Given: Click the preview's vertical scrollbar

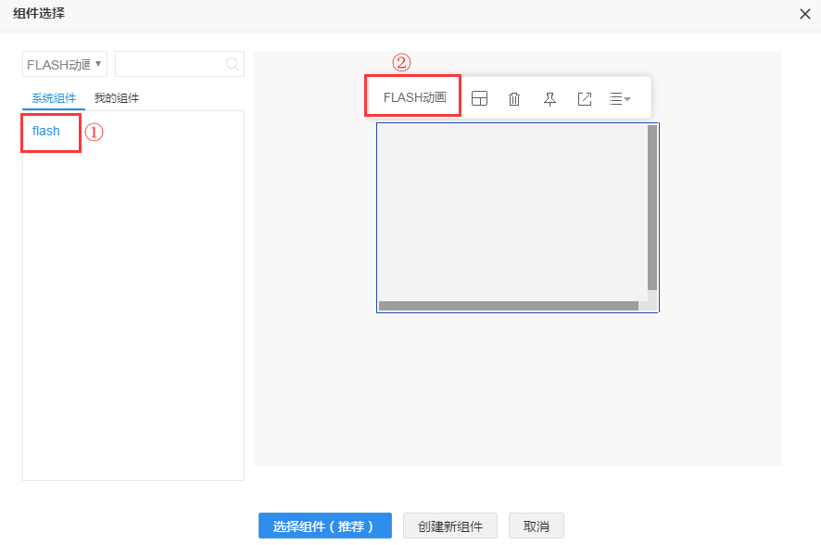Looking at the screenshot, I should pos(652,208).
